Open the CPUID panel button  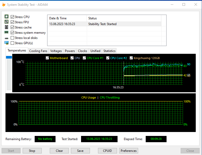tap(107, 151)
